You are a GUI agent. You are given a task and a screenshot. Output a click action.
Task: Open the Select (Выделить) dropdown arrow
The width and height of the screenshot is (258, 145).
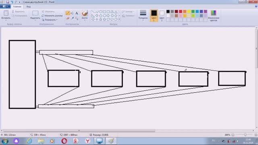(x=35, y=20)
